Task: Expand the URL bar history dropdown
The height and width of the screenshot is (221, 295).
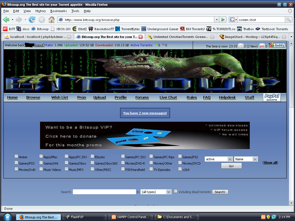Action: tap(217, 20)
